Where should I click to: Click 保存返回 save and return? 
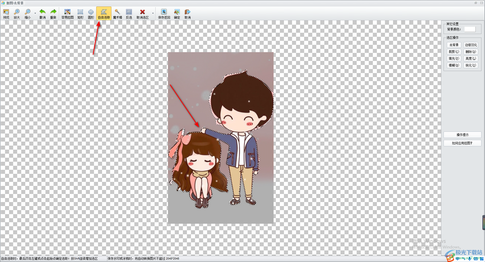tap(164, 14)
